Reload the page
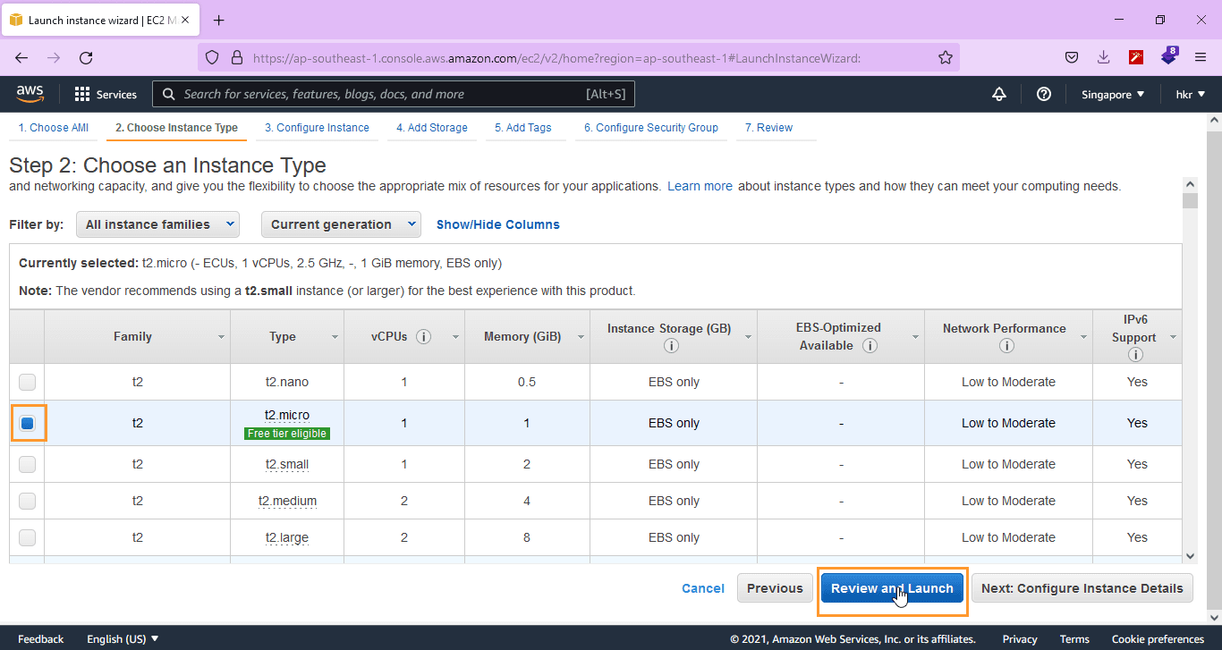 (x=86, y=57)
